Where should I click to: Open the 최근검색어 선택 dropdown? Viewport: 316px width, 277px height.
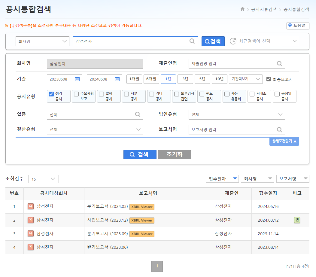click(264, 41)
